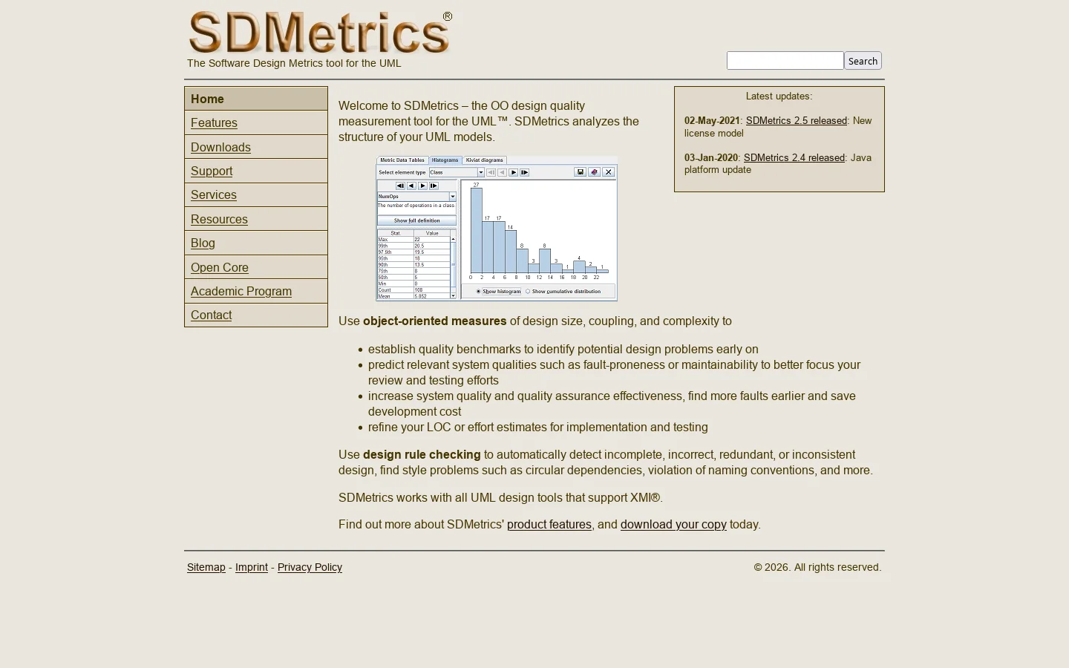1069x668 pixels.
Task: Click the bullet 'establish quality benchmarks' line
Action: click(x=563, y=350)
